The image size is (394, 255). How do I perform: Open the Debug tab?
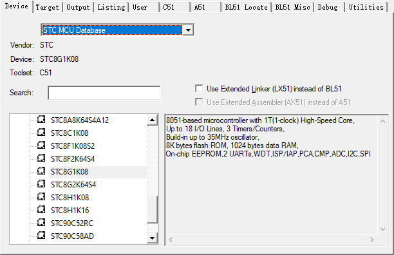(x=328, y=7)
